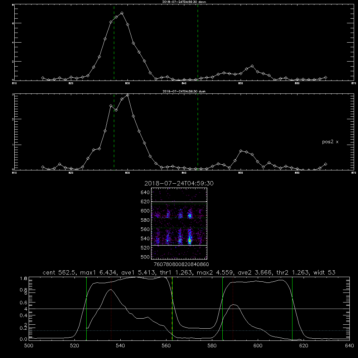Select the 'widt 53' value in stats line
The width and height of the screenshot is (358, 358).
tap(324, 272)
